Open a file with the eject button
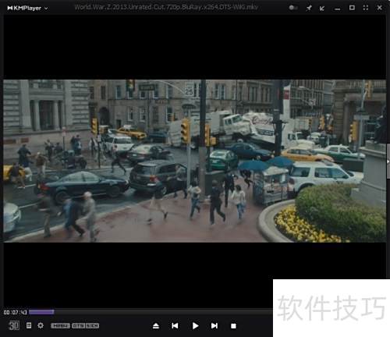The image size is (390, 337). [156, 326]
